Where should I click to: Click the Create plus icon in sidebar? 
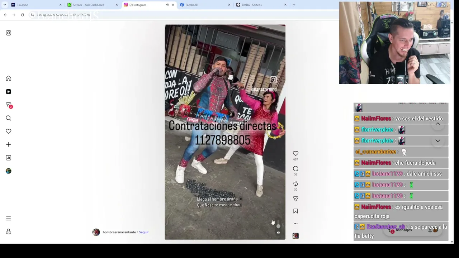[x=9, y=144]
